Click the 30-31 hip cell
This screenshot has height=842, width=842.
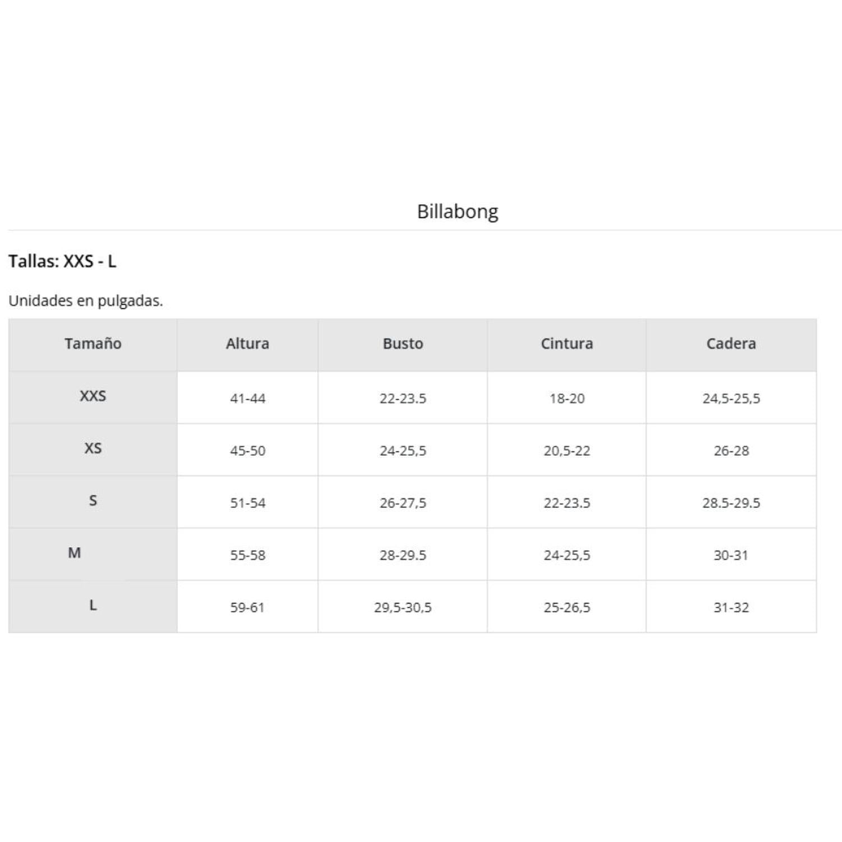click(731, 555)
